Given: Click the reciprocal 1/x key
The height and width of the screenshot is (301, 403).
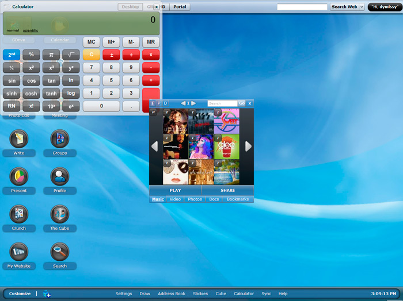Looking at the screenshot, I should tap(12, 68).
